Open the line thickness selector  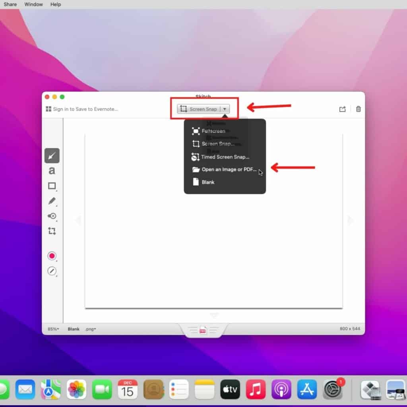[52, 271]
